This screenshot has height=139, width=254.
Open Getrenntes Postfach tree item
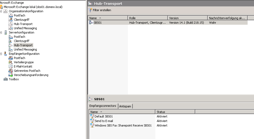[x=27, y=71]
